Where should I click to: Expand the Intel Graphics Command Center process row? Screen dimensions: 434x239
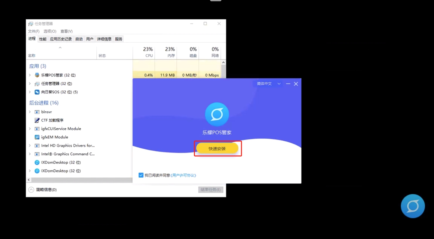click(30, 154)
